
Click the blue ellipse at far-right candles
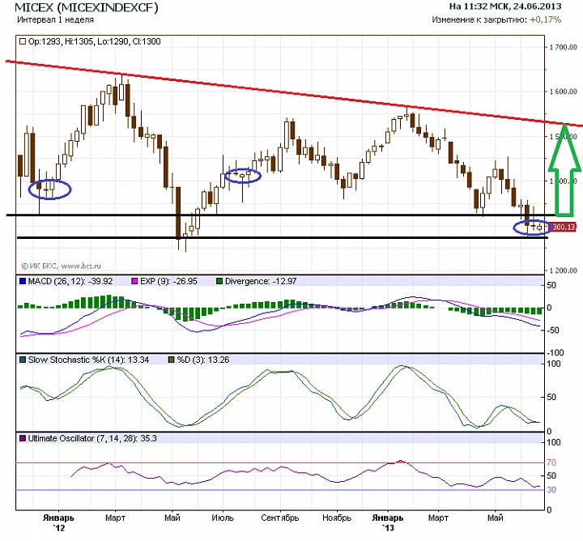click(531, 228)
